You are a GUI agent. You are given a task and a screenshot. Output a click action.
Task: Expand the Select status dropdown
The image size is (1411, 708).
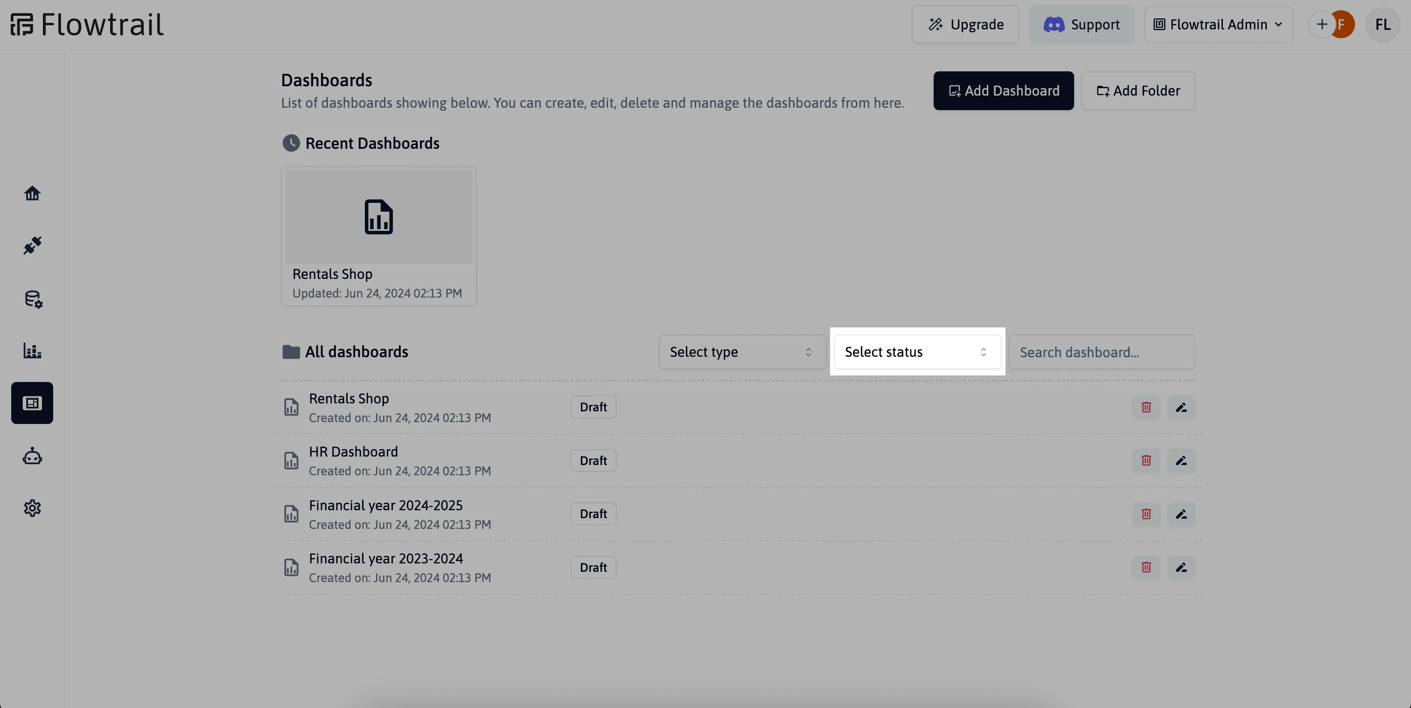click(916, 351)
